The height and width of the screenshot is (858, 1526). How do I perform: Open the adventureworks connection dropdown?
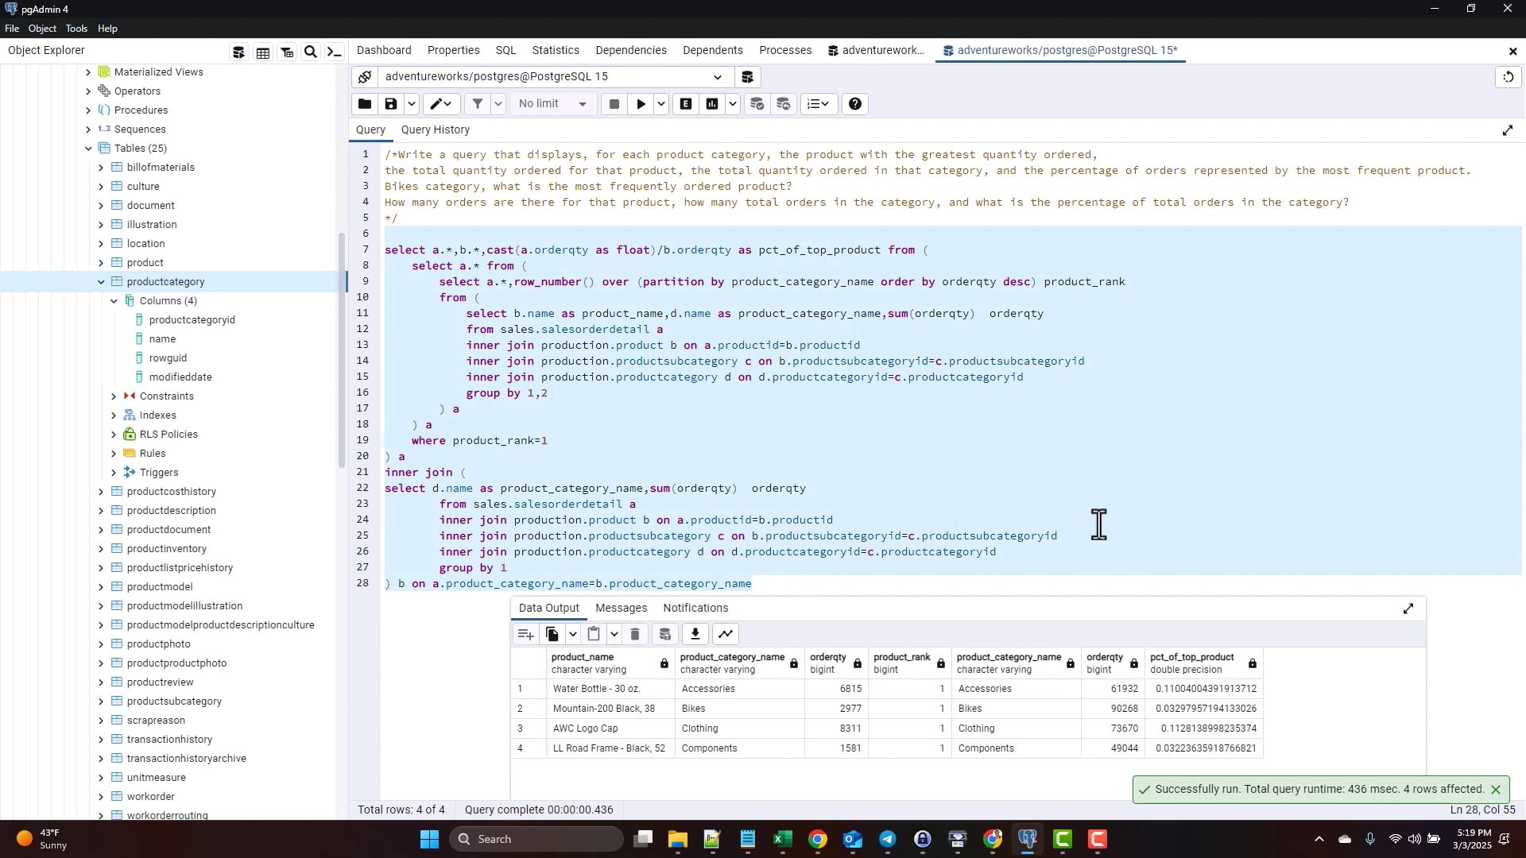(718, 77)
